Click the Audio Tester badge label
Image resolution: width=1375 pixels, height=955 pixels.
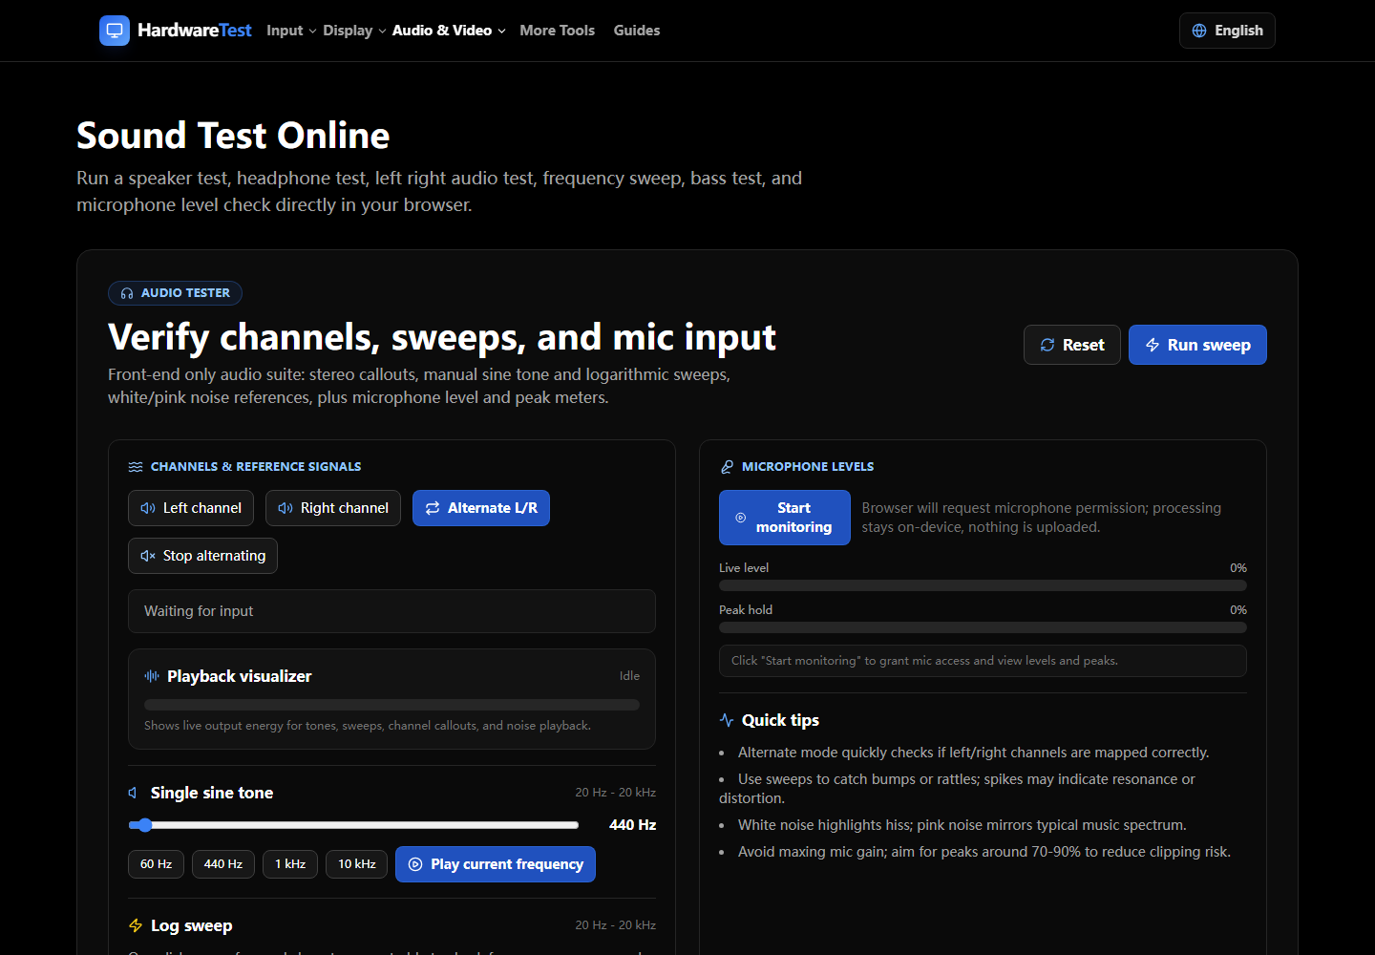(175, 293)
